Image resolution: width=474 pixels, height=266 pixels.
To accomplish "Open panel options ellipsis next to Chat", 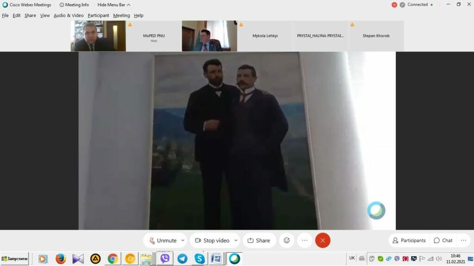I will pyautogui.click(x=463, y=241).
